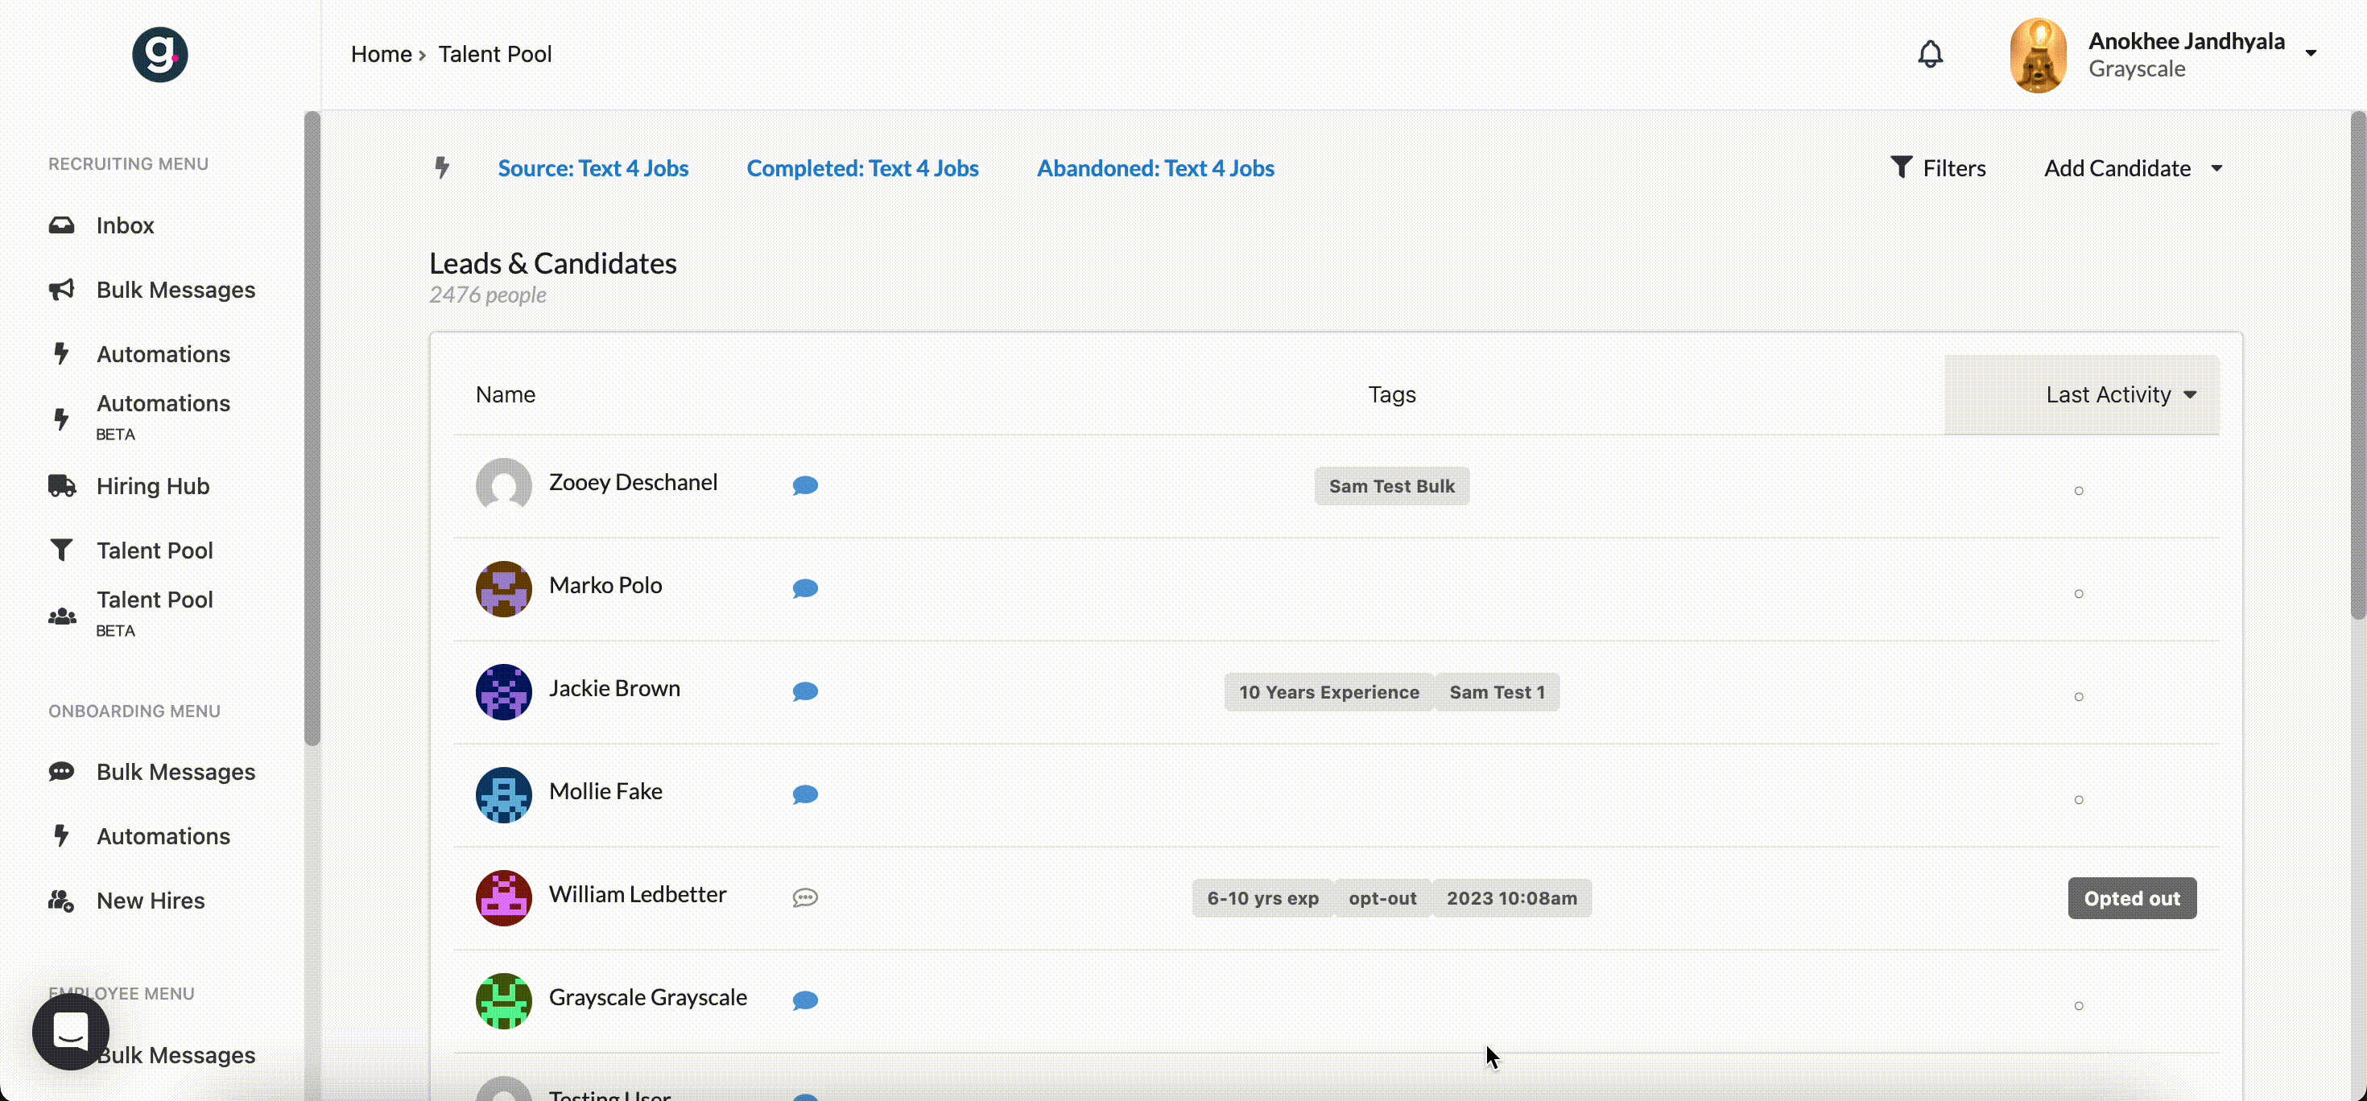The height and width of the screenshot is (1101, 2367).
Task: Open Jackie Brown's message bubble icon
Action: tap(805, 691)
